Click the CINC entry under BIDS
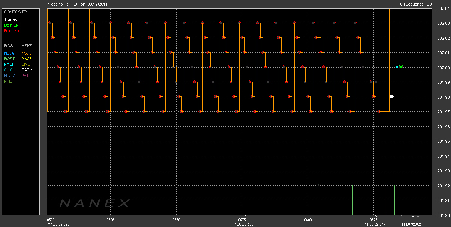Viewport: 451px width, 227px height. coord(9,70)
